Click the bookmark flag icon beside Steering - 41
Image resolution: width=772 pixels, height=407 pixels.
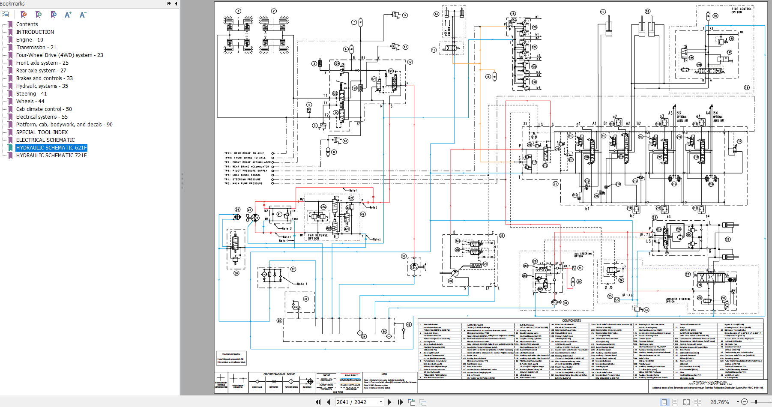(x=11, y=94)
